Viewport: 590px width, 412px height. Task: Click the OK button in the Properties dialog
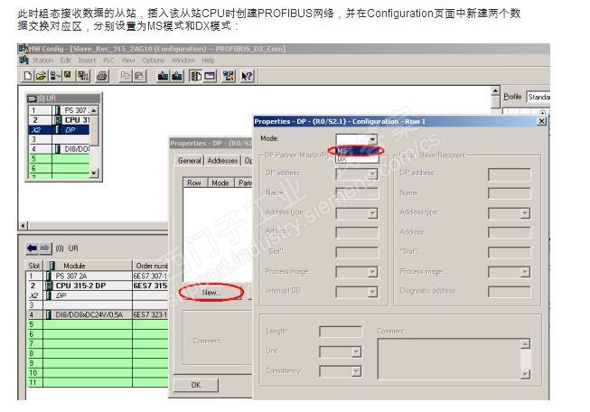click(x=196, y=385)
